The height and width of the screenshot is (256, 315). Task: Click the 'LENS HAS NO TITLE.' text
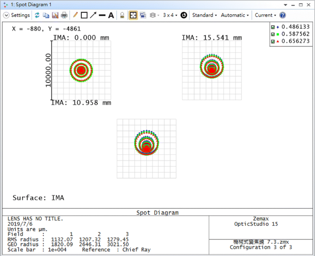[x=35, y=219]
